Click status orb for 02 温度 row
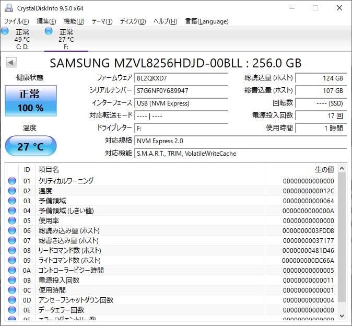This screenshot has width=352, height=326. coord(12,191)
